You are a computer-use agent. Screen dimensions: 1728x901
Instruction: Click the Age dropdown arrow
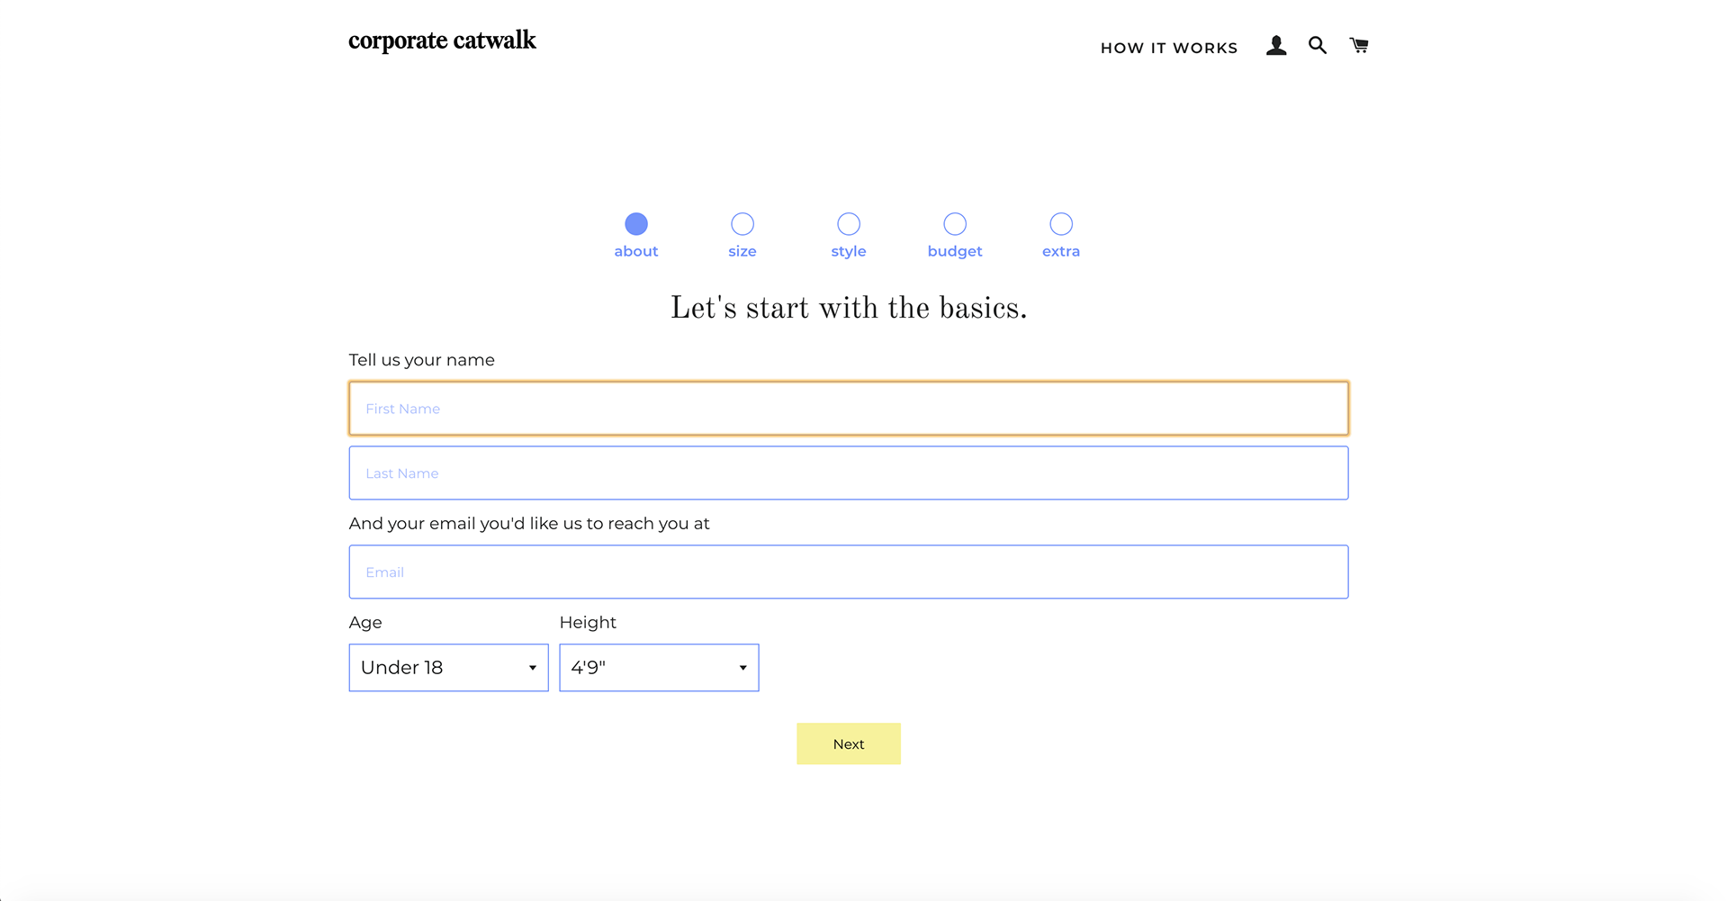533,668
